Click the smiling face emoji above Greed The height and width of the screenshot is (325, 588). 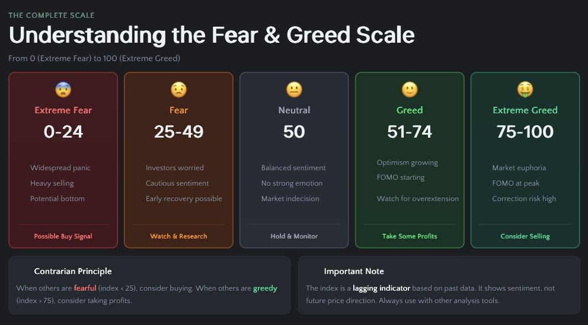pyautogui.click(x=410, y=90)
